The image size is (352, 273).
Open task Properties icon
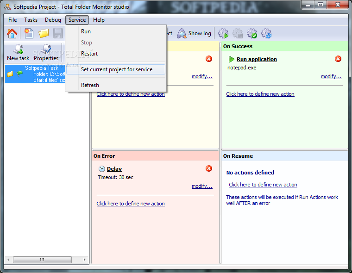46,52
